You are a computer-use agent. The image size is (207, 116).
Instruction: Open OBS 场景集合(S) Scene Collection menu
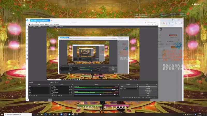pyautogui.click(x=51, y=27)
